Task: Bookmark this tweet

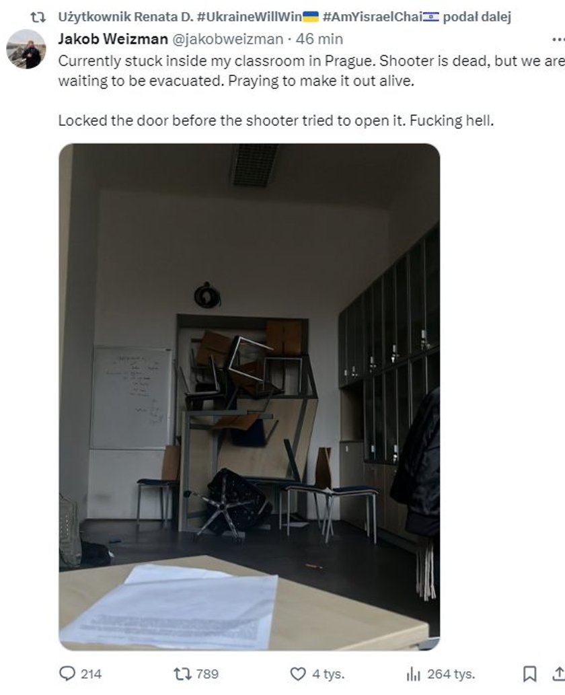Action: click(529, 674)
